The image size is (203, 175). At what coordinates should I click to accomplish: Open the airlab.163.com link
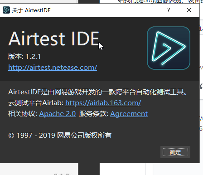click(x=103, y=103)
